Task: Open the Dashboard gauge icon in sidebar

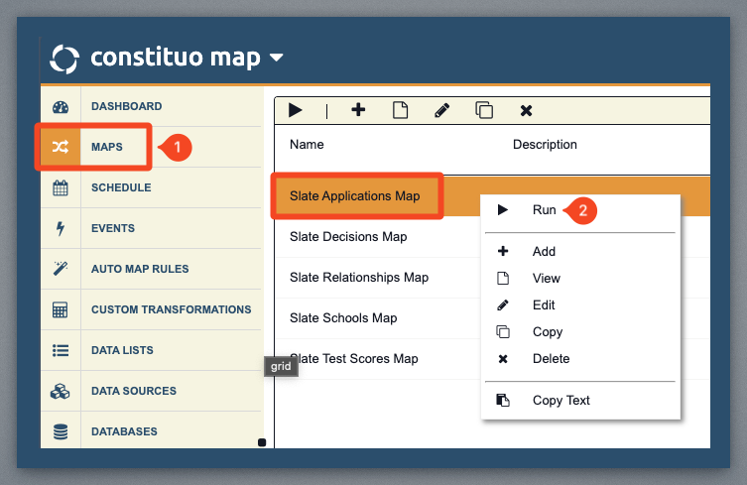Action: 61,107
